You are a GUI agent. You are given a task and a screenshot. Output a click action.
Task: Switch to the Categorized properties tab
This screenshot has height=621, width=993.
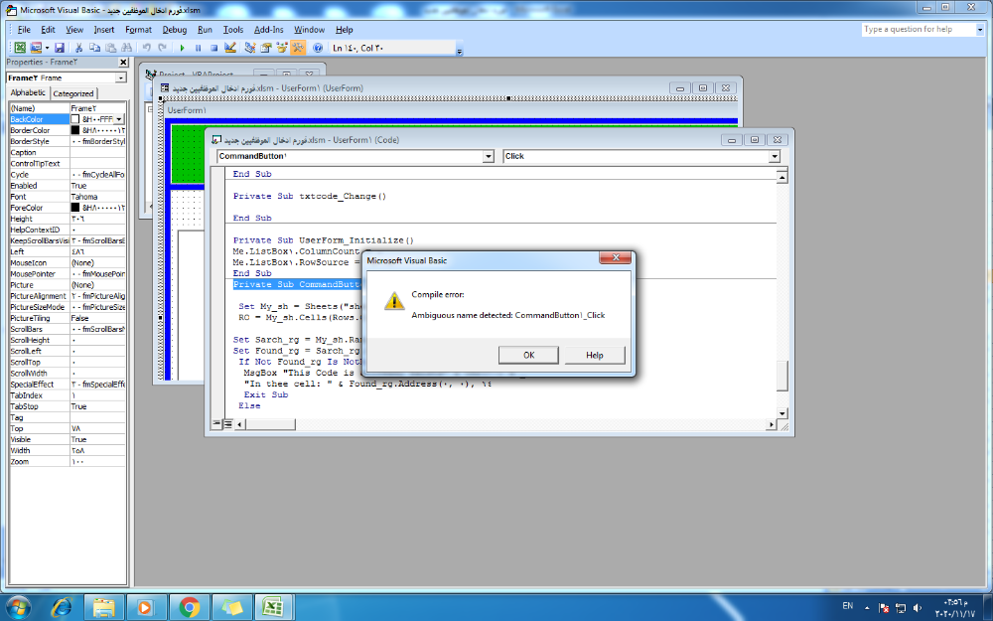coord(72,93)
